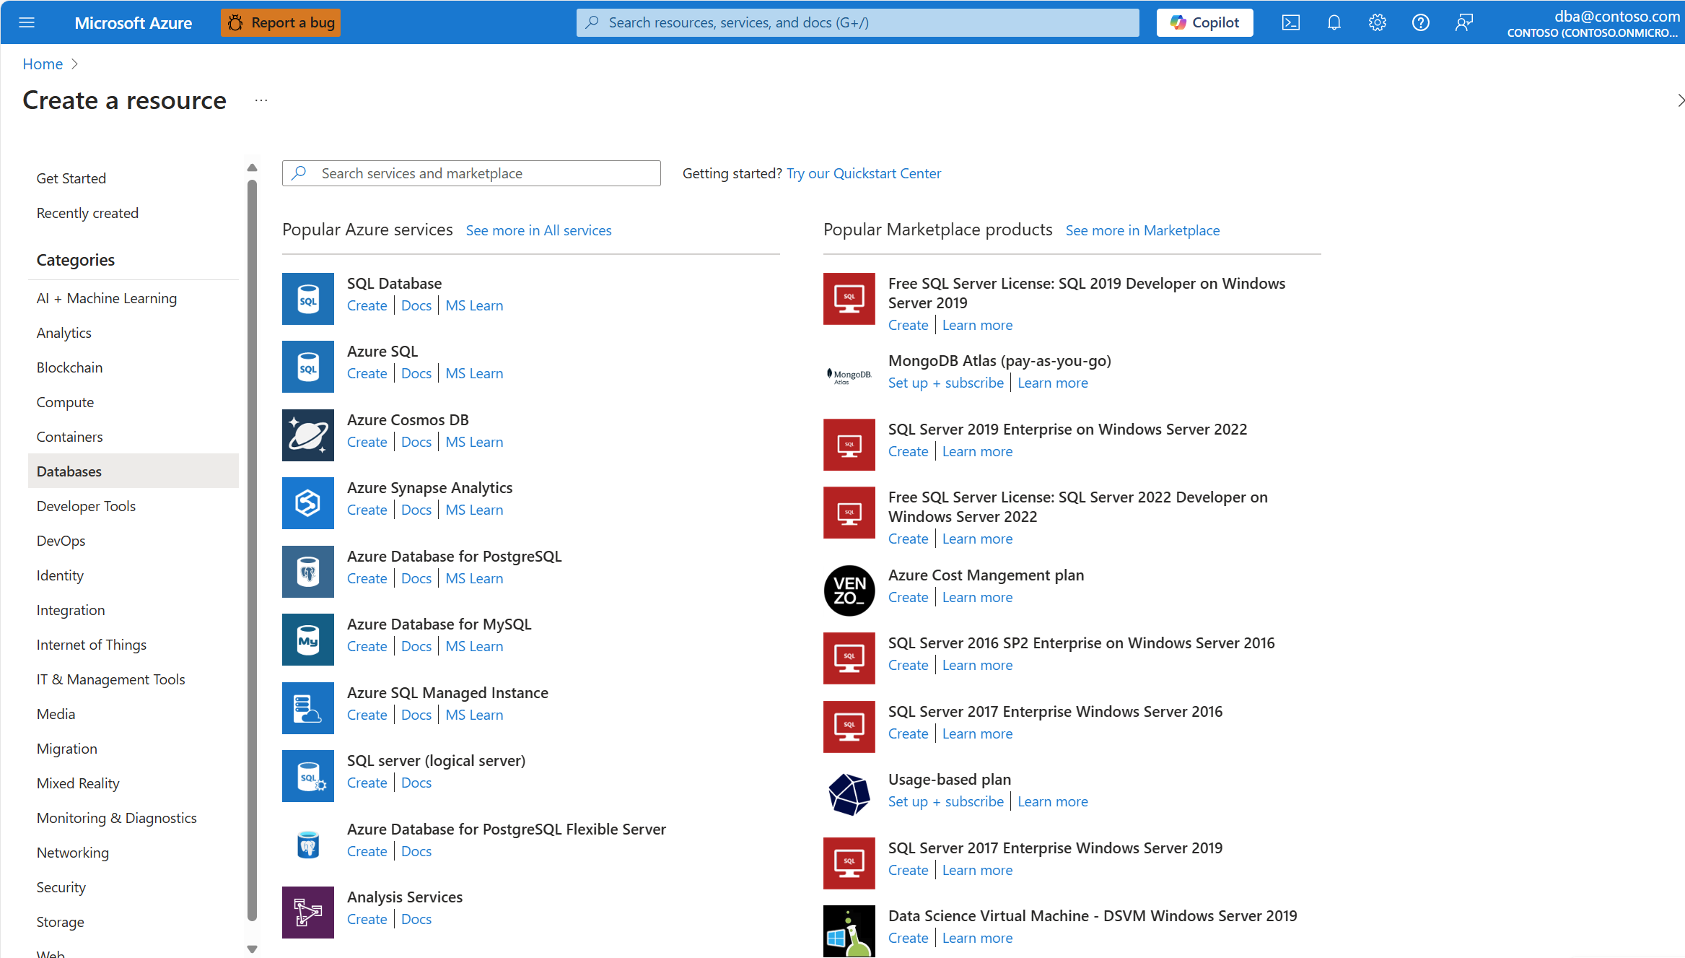Open the Create a resource overflow menu
This screenshot has width=1685, height=958.
(261, 100)
